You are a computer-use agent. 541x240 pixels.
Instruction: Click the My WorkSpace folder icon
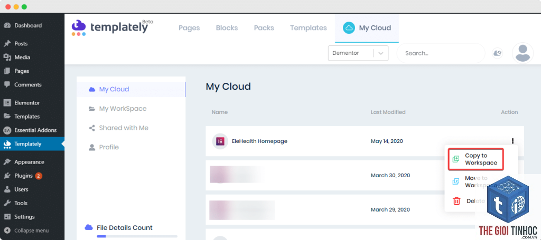[92, 109]
